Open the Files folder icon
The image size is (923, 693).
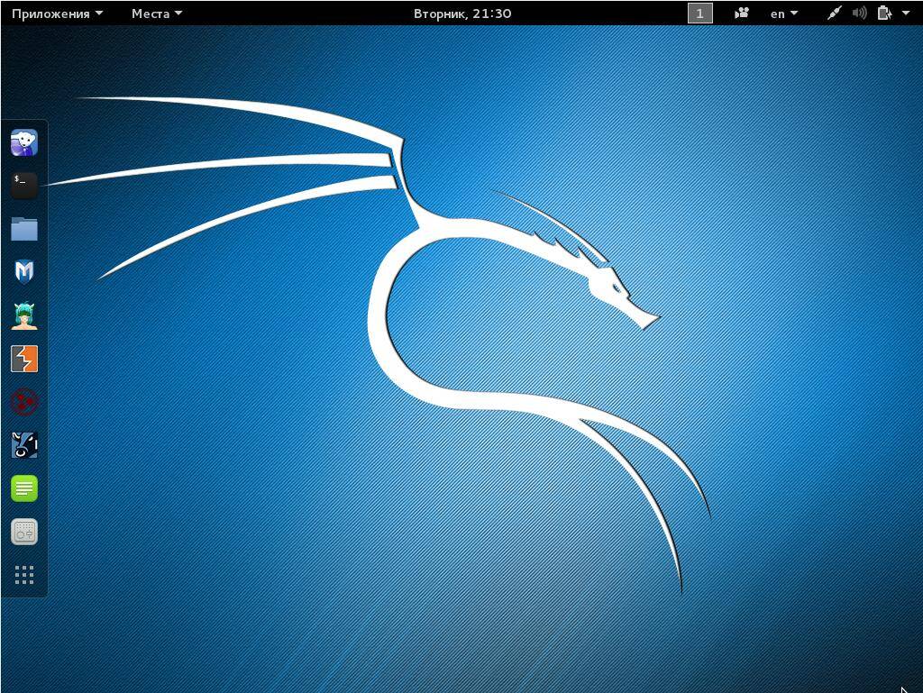pyautogui.click(x=24, y=229)
